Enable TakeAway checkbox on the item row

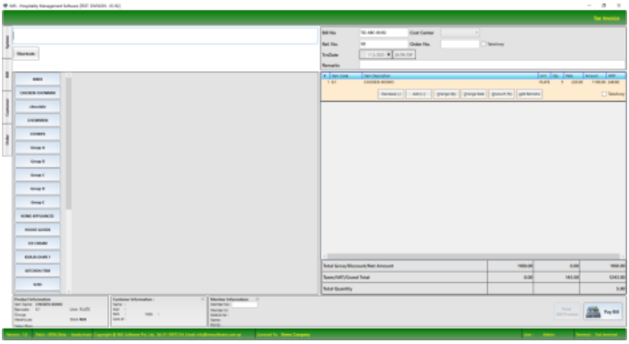coord(604,94)
